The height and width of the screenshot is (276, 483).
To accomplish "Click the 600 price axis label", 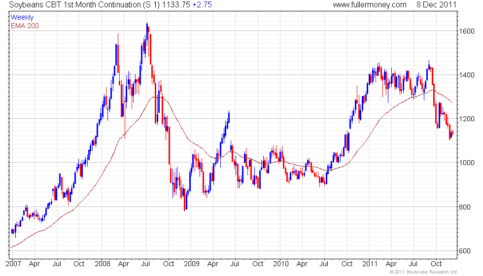I will (x=465, y=251).
